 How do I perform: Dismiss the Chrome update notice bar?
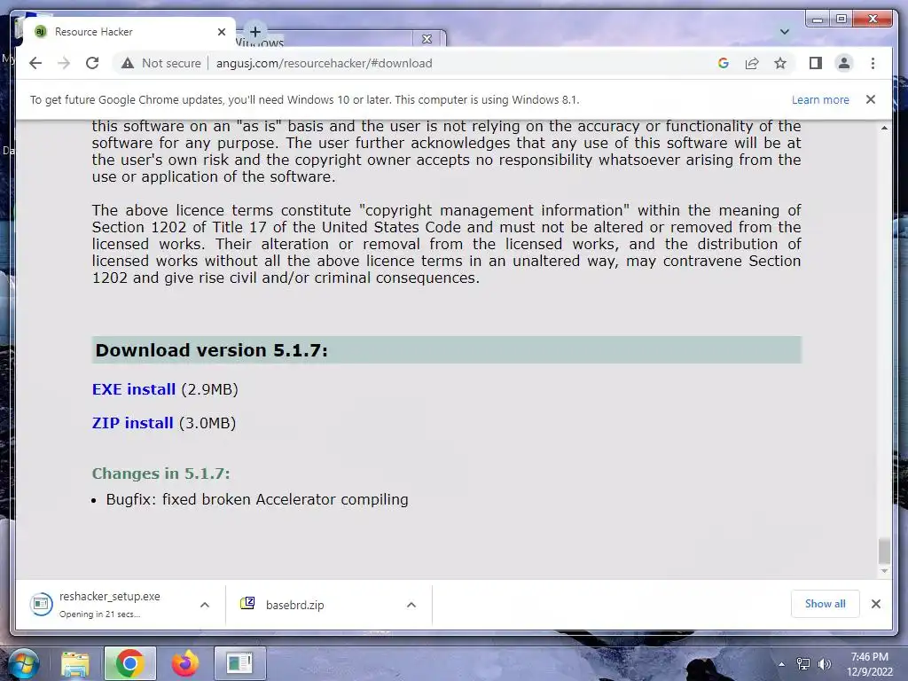(871, 99)
